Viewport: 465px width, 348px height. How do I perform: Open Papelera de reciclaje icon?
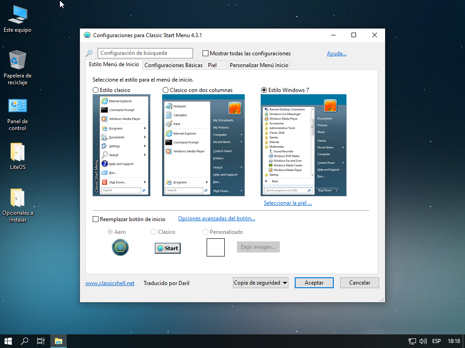(x=18, y=68)
